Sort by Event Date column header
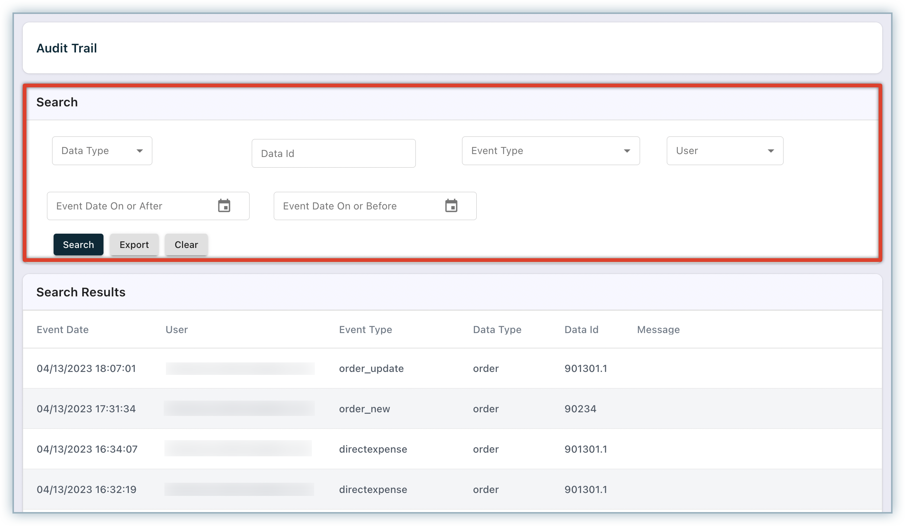Image resolution: width=905 pixels, height=526 pixels. click(x=63, y=330)
